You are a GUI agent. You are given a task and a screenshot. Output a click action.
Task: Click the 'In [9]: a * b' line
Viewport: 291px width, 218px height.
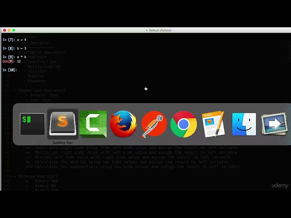coord(14,57)
